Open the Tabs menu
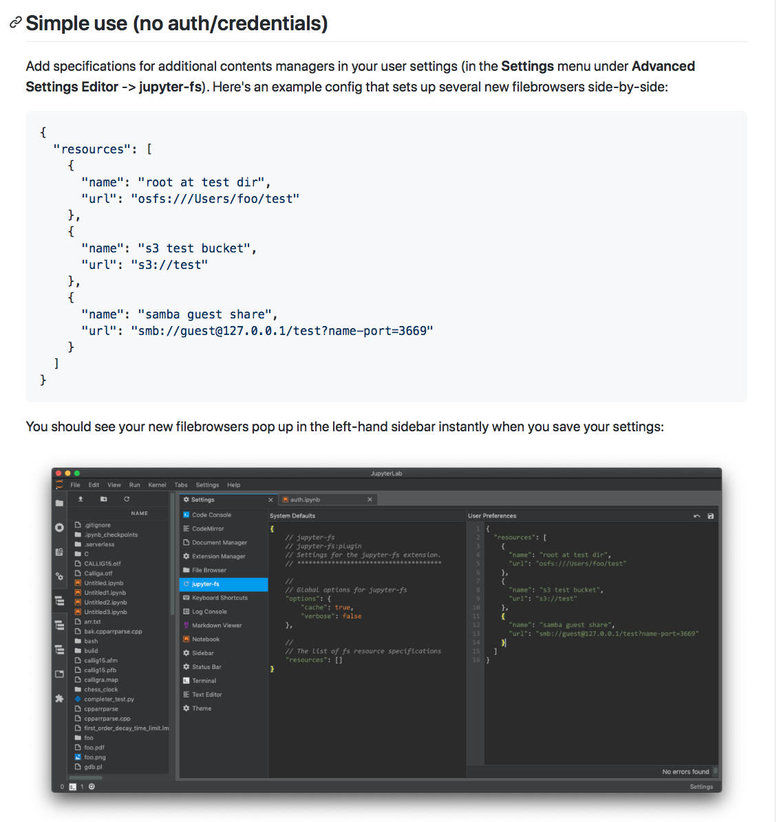Screen dimensions: 779x822 coord(181,485)
